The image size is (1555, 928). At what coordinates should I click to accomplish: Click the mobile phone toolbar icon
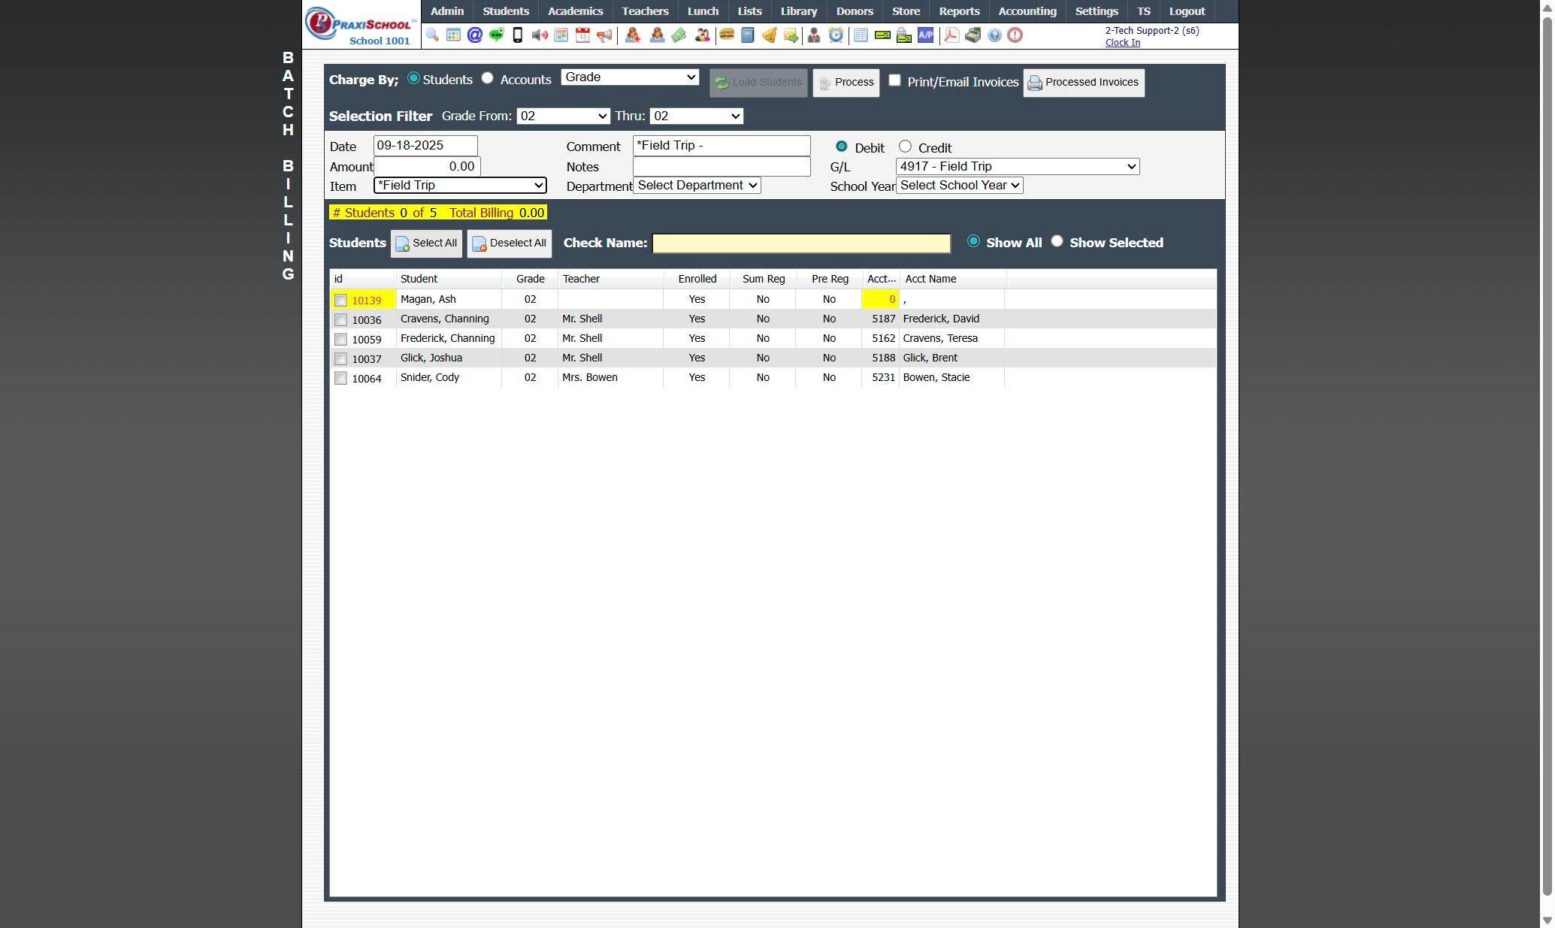tap(517, 35)
